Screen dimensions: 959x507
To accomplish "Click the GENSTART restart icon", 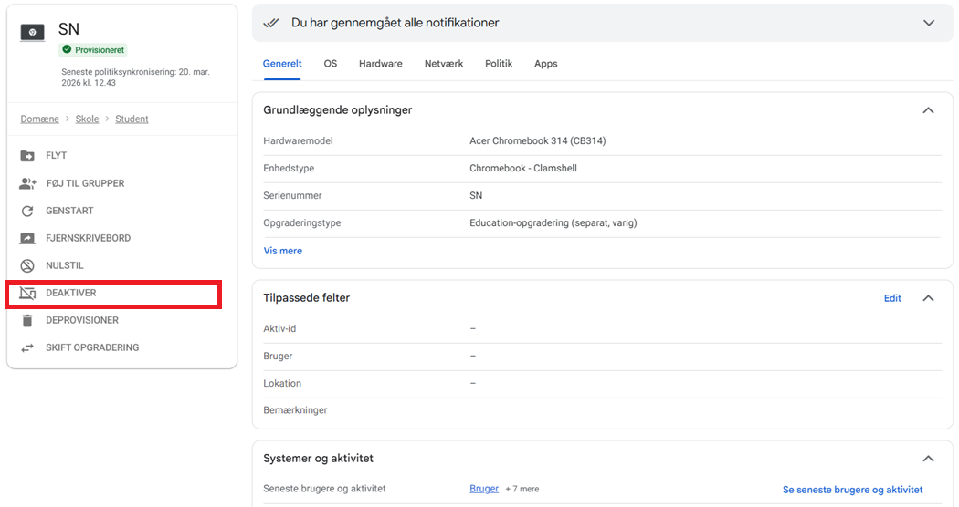I will click(27, 211).
